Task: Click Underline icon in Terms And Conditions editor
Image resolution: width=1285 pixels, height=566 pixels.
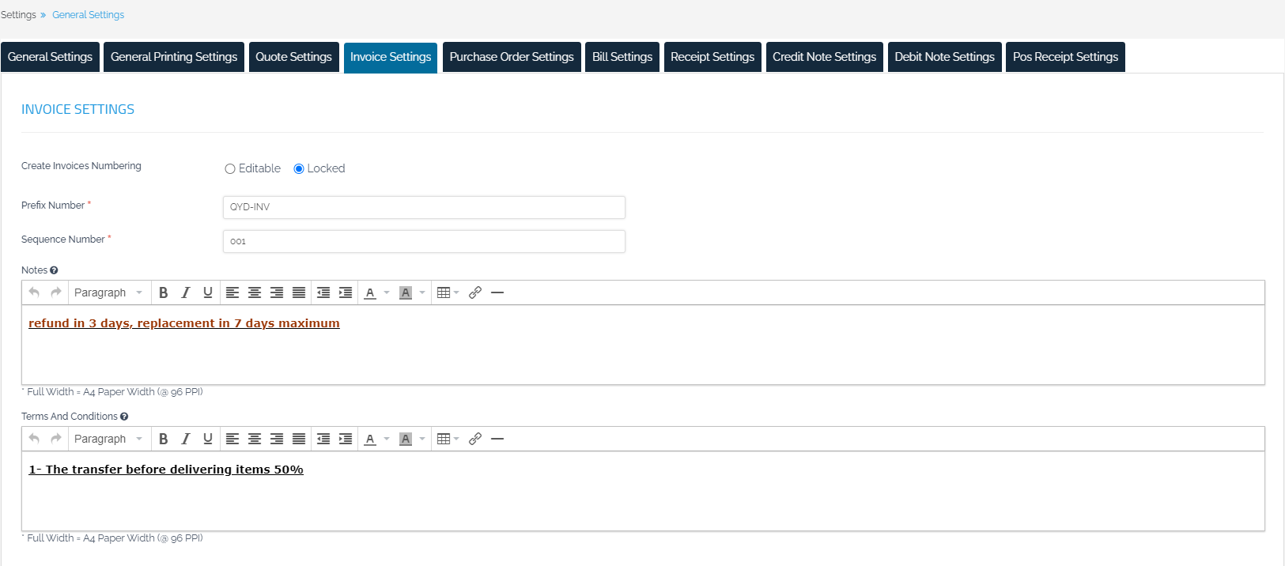Action: 207,439
